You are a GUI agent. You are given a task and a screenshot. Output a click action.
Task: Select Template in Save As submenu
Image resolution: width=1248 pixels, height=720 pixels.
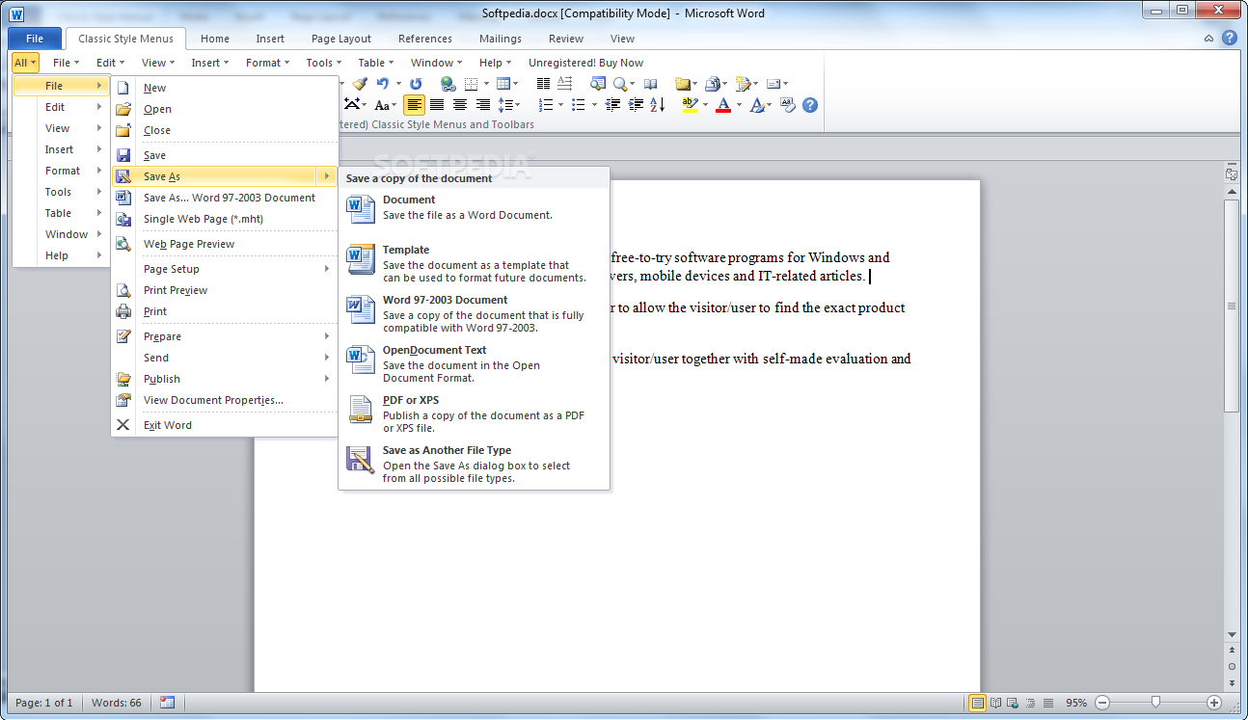pos(474,263)
